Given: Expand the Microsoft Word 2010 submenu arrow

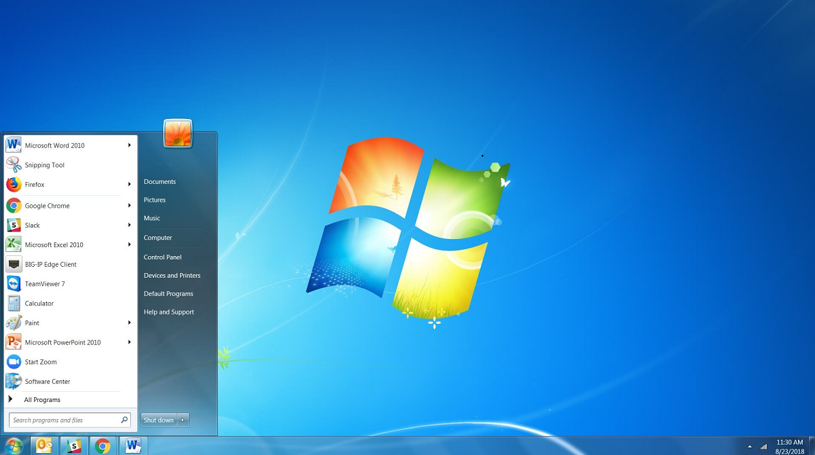Looking at the screenshot, I should point(129,145).
